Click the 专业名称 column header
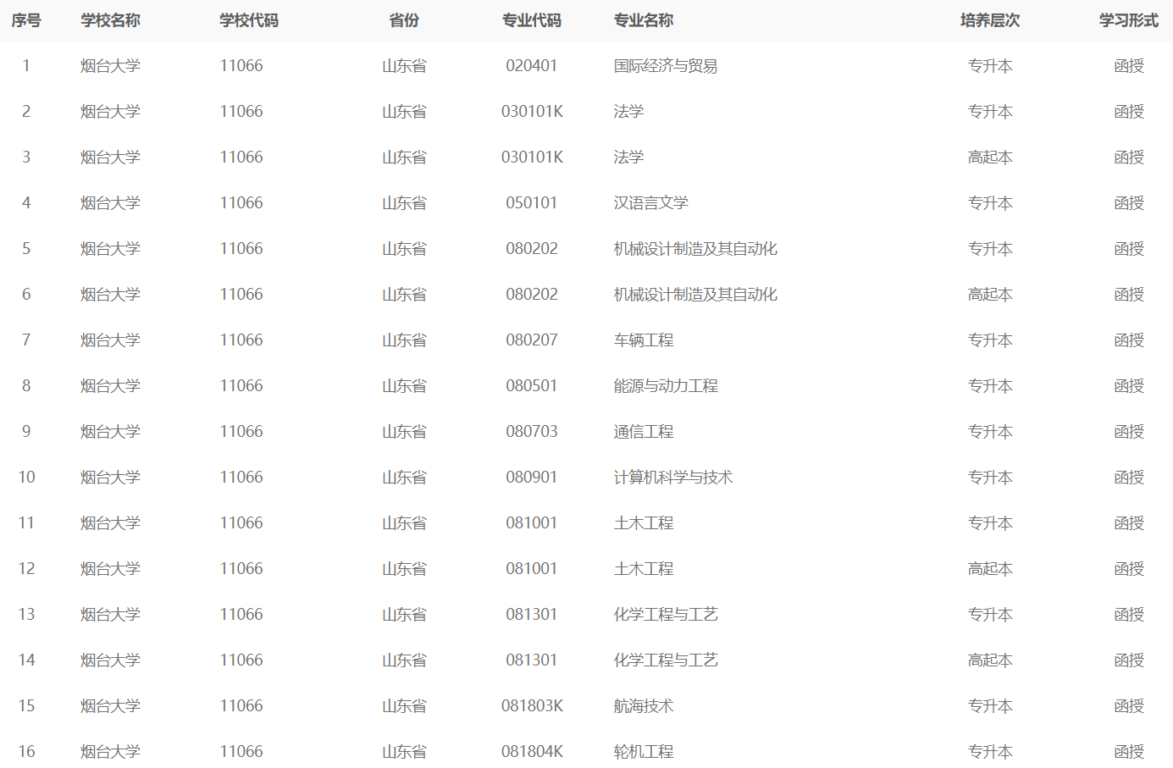 [644, 20]
